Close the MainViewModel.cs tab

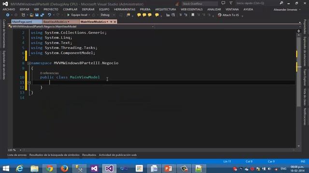coord(115,22)
